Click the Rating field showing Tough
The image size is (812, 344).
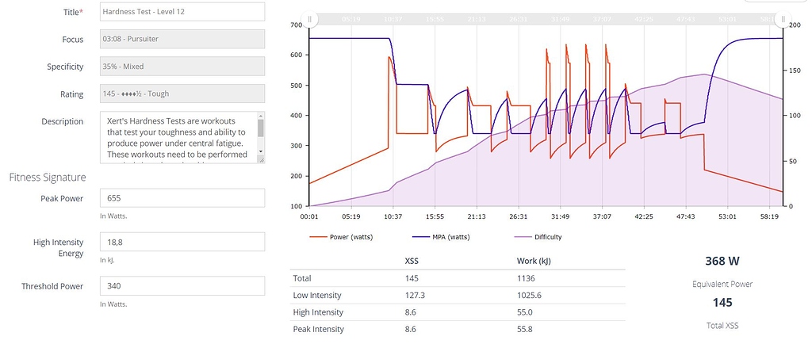pyautogui.click(x=182, y=94)
